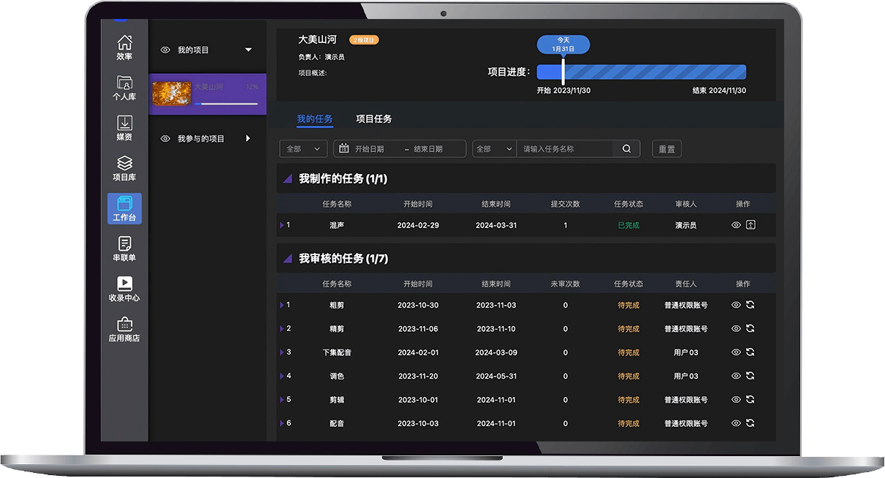Open 串联单 rundown list
Screen dimensions: 885x478
pos(124,249)
